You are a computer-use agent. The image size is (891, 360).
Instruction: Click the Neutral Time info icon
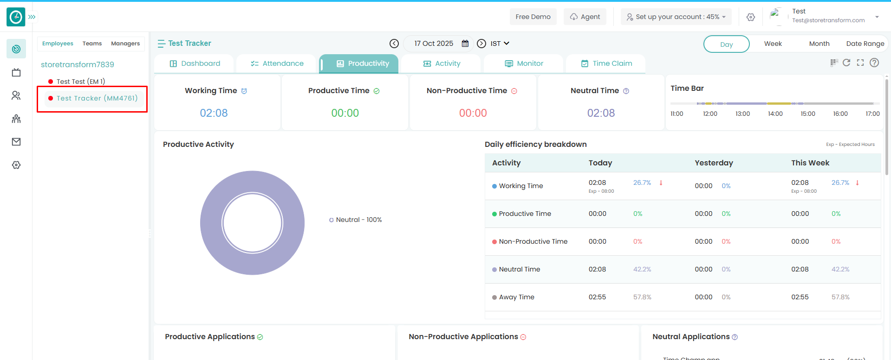pyautogui.click(x=626, y=91)
